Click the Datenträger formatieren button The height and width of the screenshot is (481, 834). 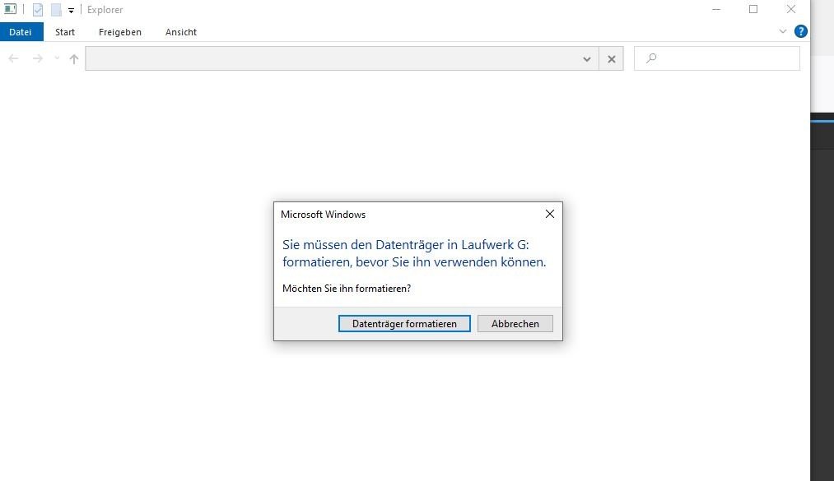pyautogui.click(x=404, y=323)
